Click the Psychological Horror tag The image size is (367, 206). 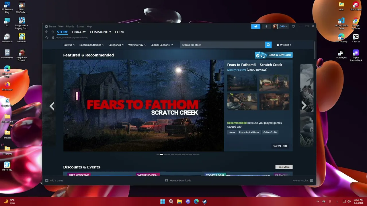(249, 132)
